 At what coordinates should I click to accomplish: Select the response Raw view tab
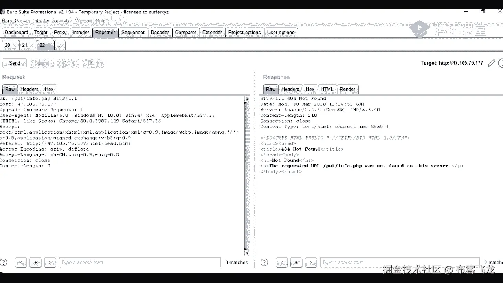click(x=271, y=89)
